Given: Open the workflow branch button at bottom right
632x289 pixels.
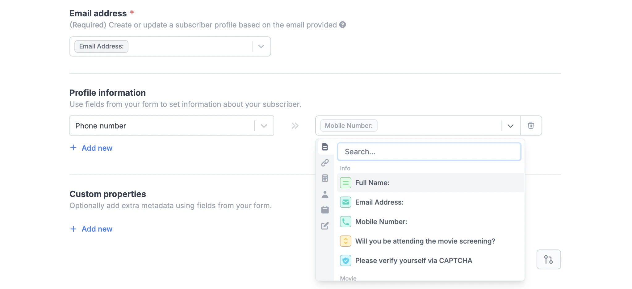Looking at the screenshot, I should (x=549, y=259).
